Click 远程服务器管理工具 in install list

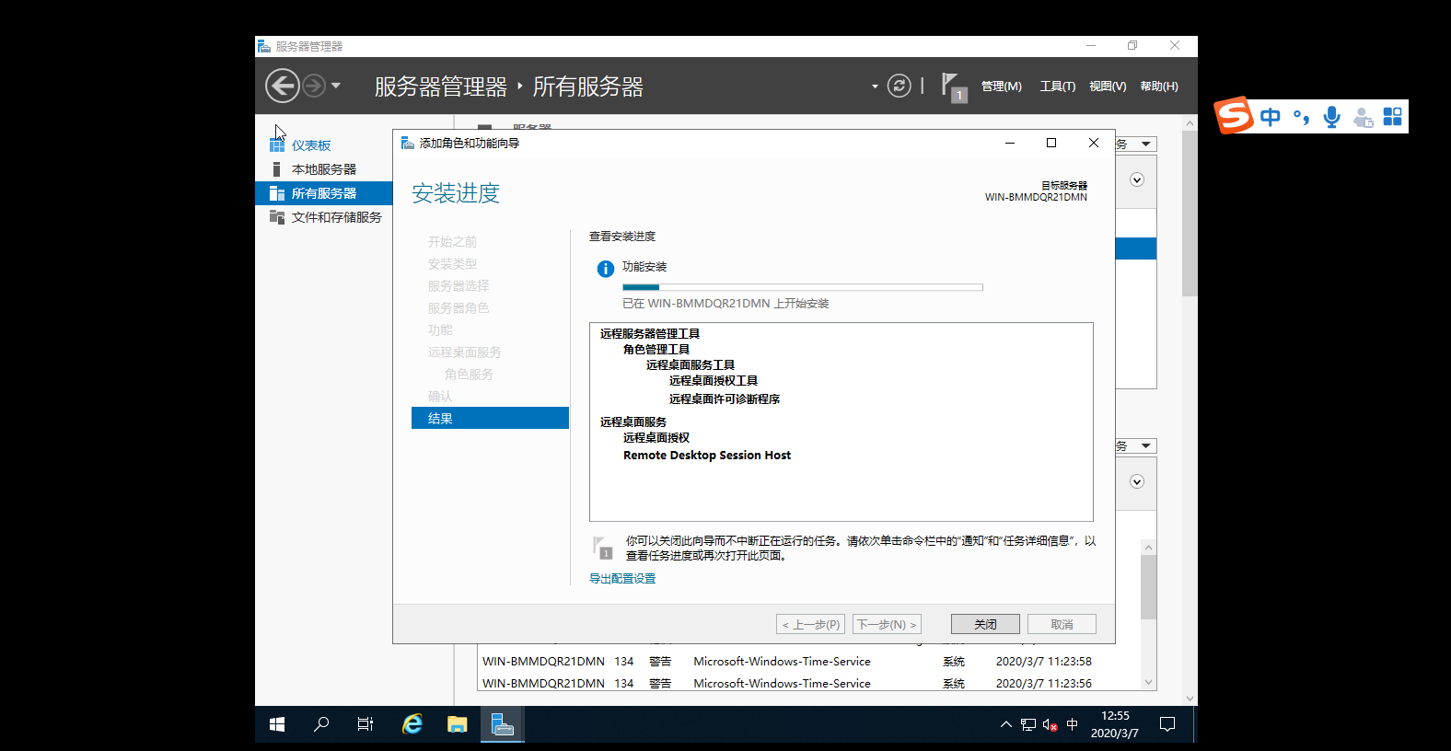(650, 334)
